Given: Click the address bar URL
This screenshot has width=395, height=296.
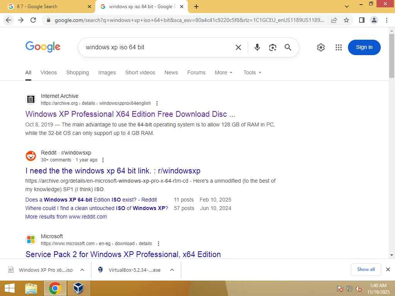Looking at the screenshot, I should pos(189,20).
